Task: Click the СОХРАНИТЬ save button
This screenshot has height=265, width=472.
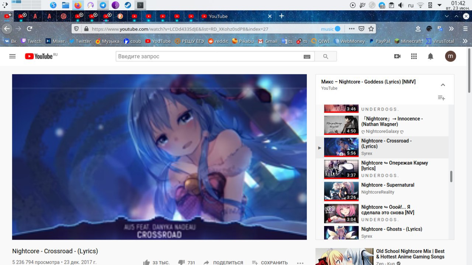Action: [x=270, y=263]
